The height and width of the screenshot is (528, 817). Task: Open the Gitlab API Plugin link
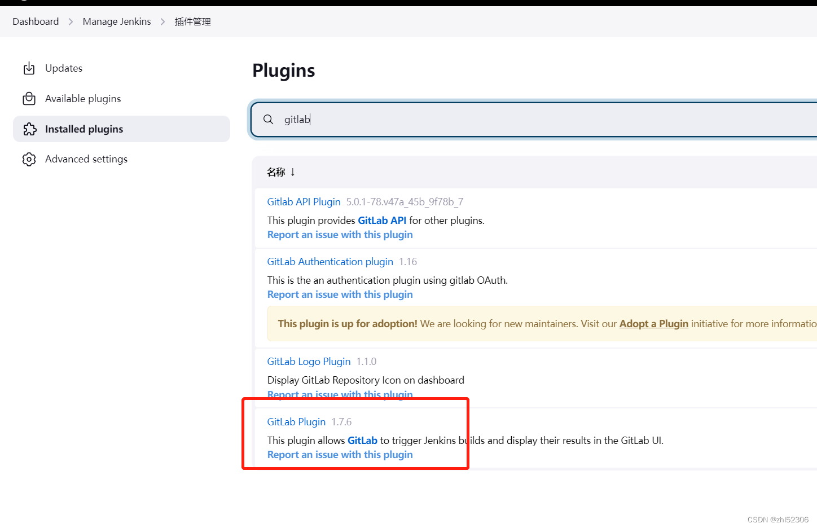coord(304,202)
